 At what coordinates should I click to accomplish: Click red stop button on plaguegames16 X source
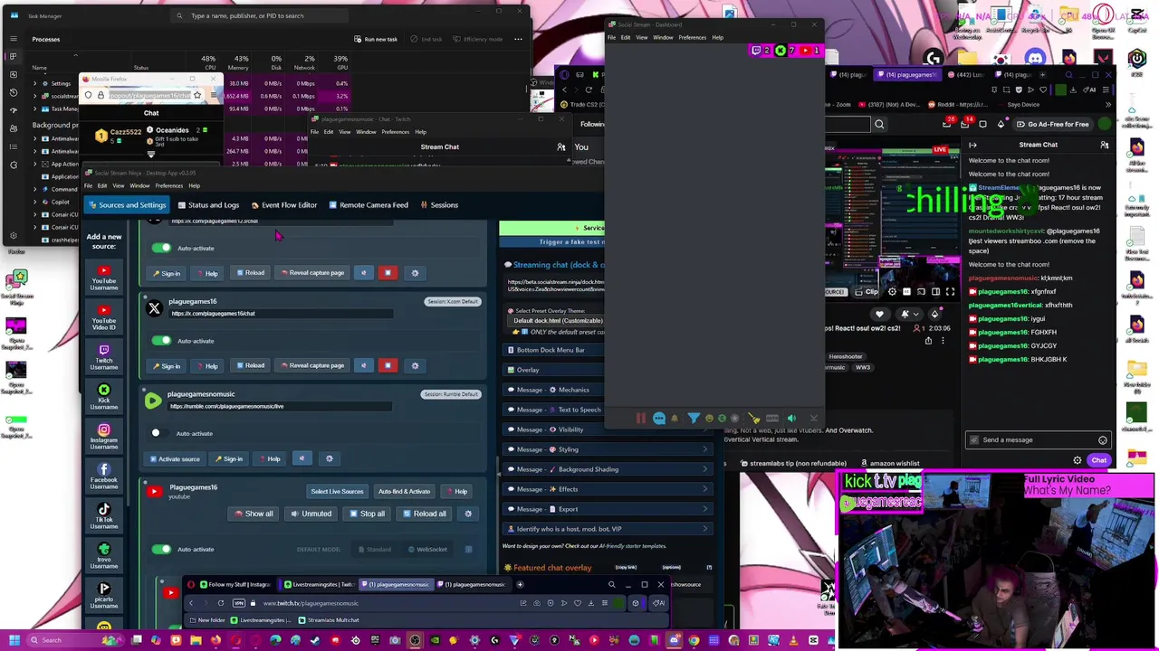pyautogui.click(x=388, y=365)
